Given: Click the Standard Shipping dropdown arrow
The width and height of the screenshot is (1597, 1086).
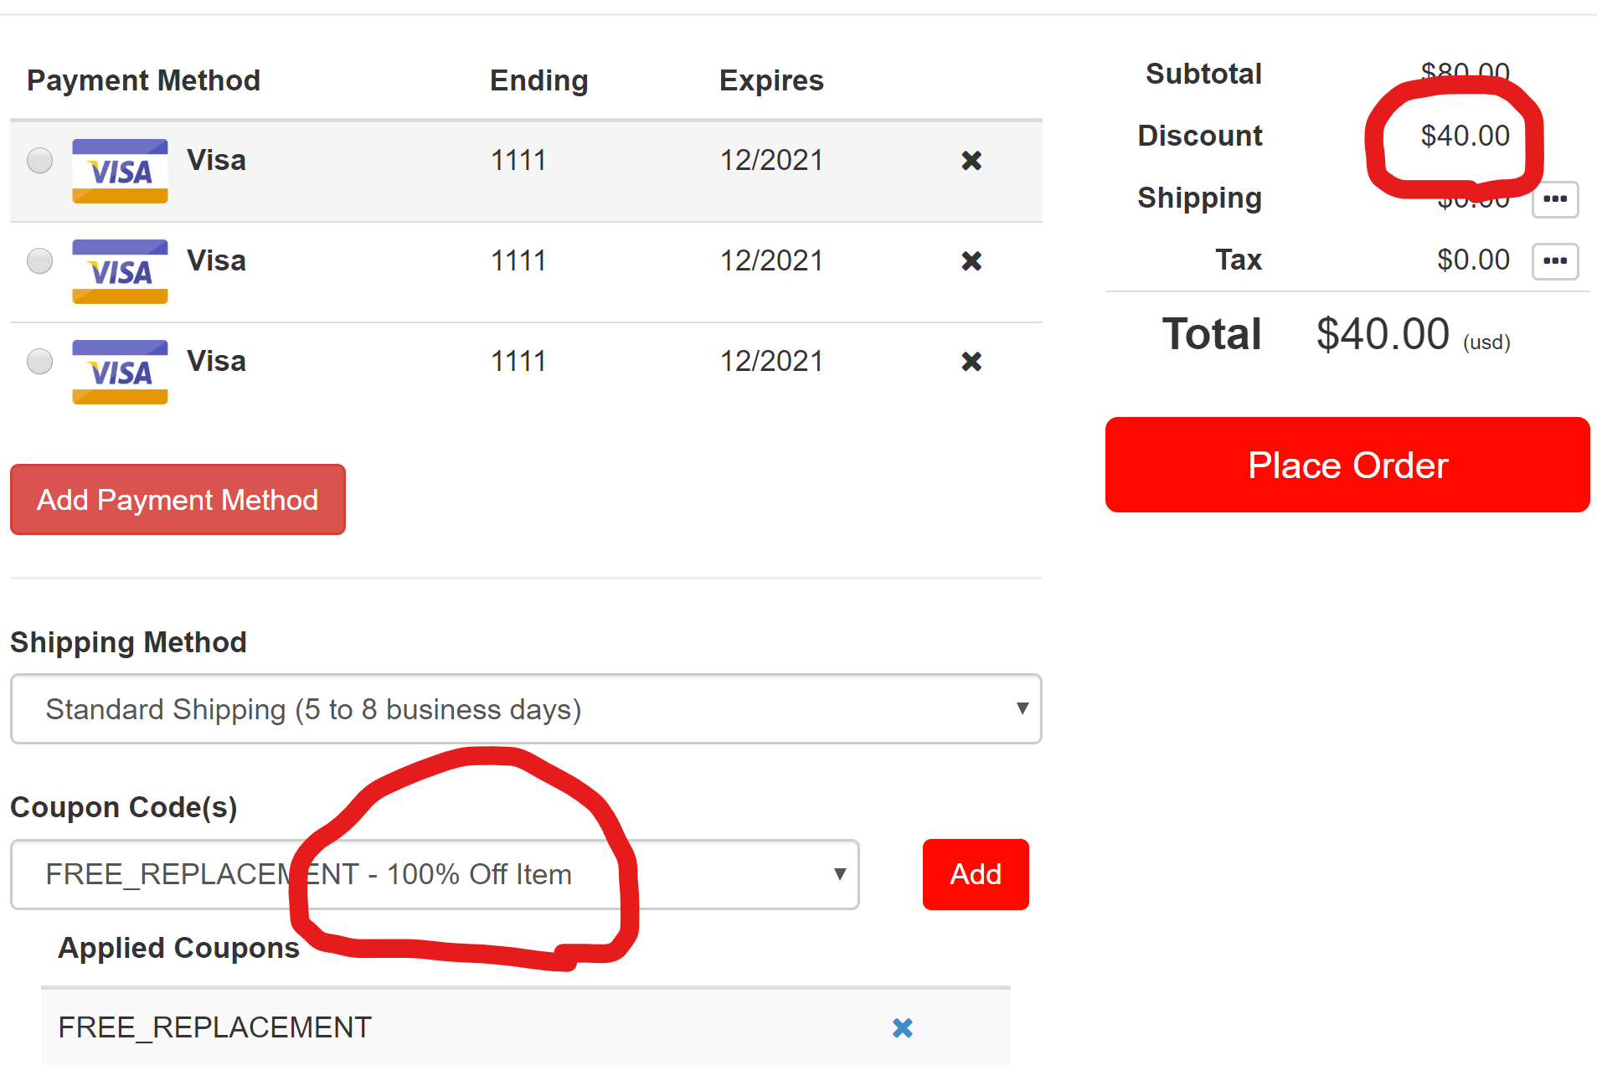Looking at the screenshot, I should pos(1022,708).
